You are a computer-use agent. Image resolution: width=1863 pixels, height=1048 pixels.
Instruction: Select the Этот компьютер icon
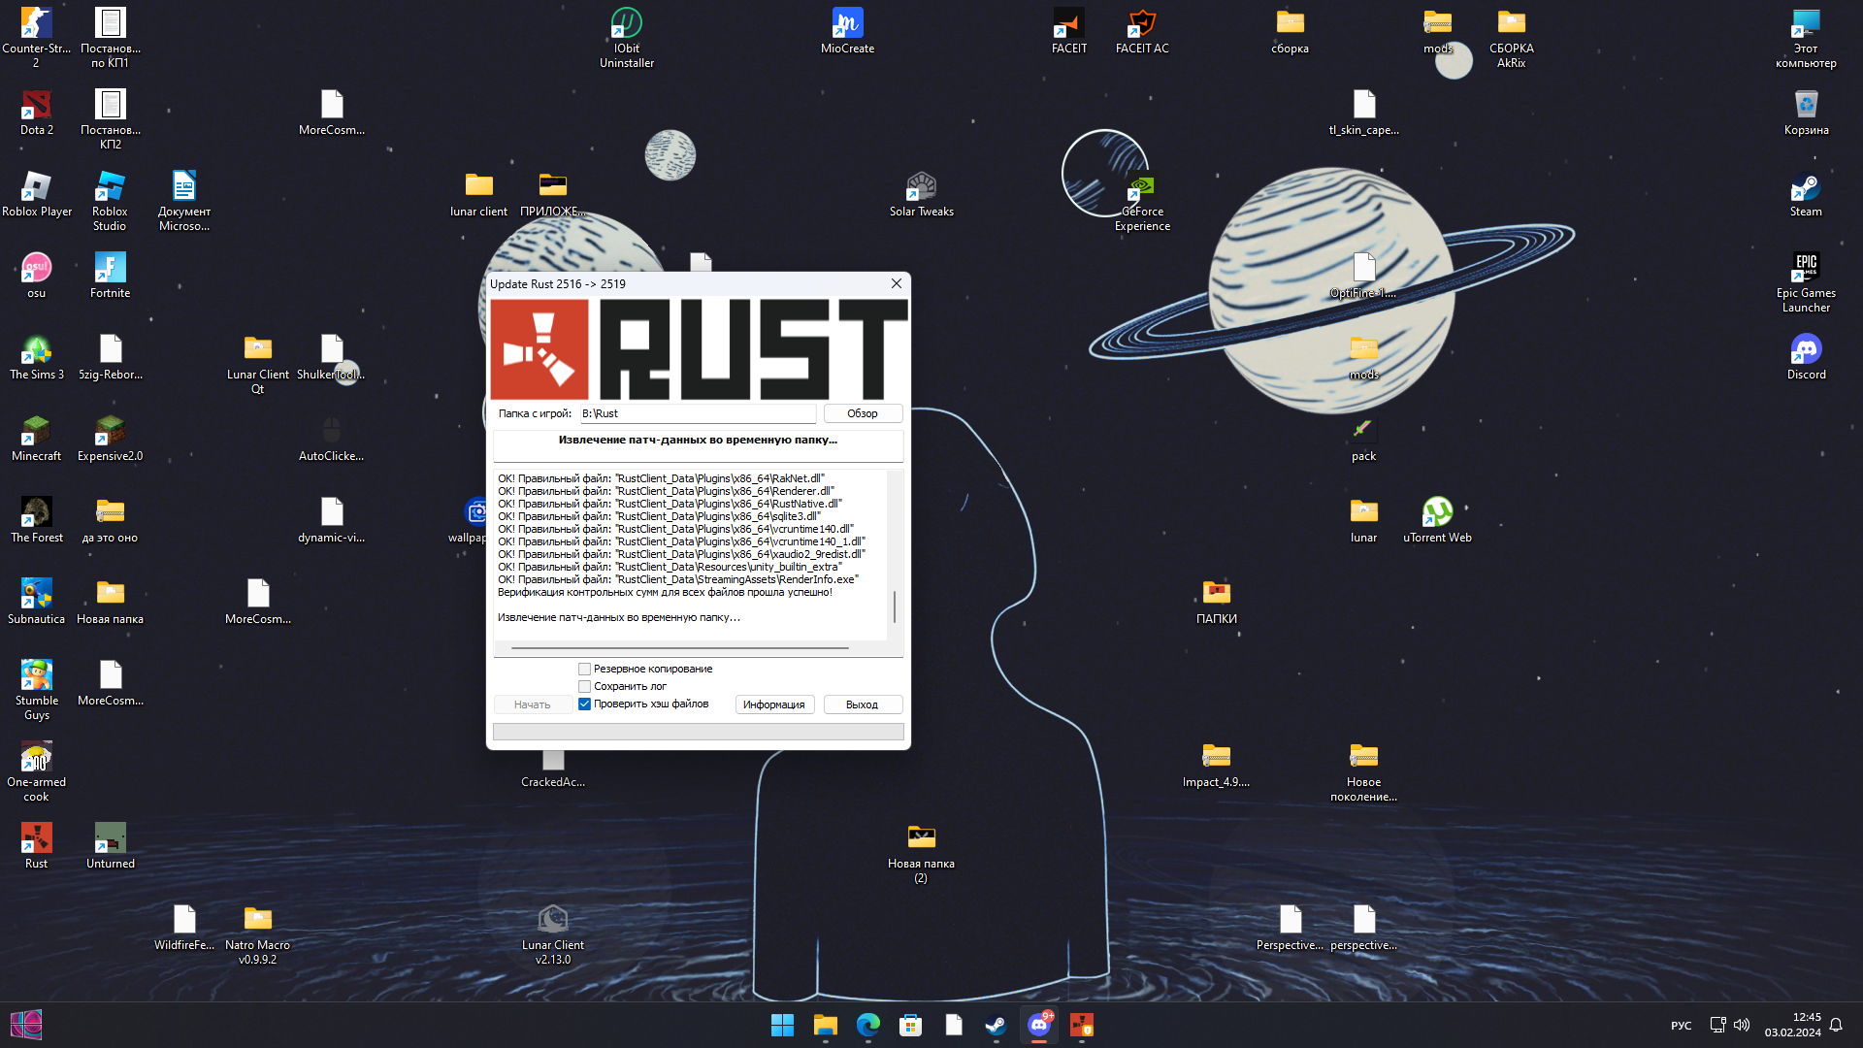coord(1806,37)
